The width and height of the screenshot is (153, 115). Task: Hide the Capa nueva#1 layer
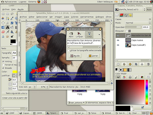click(x=118, y=45)
